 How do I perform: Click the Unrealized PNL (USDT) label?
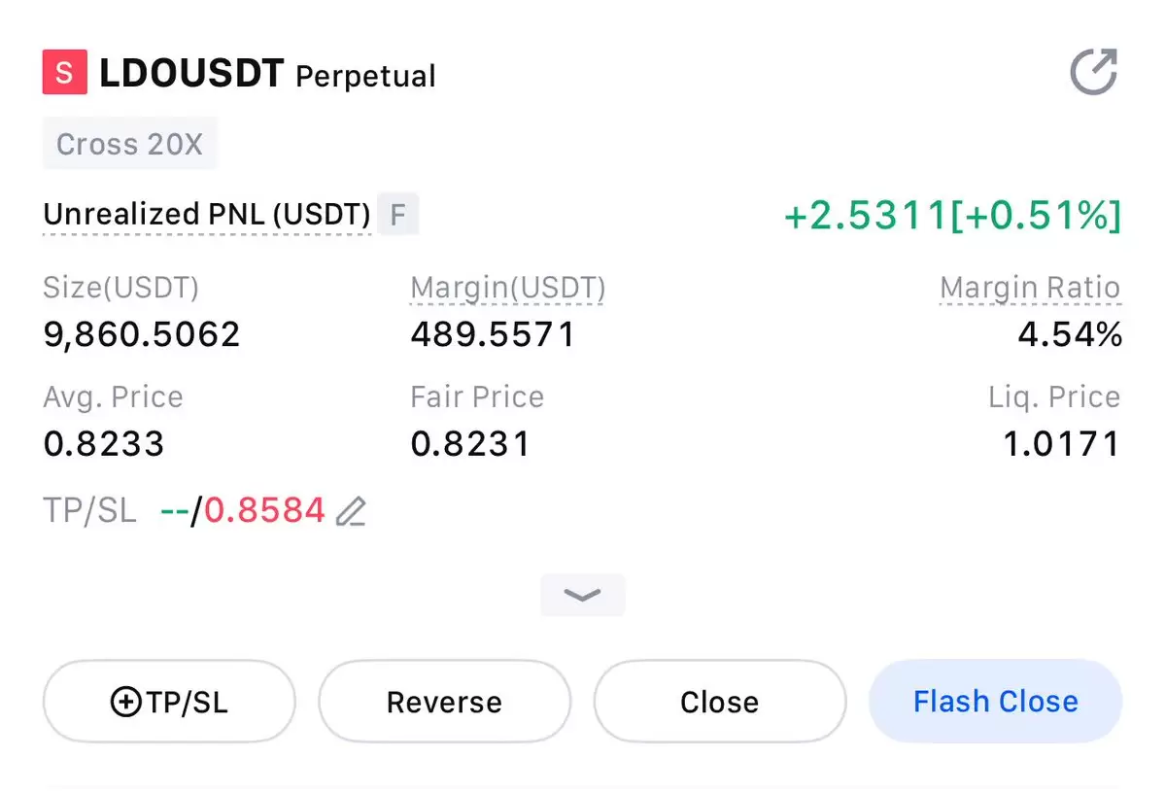pyautogui.click(x=207, y=214)
